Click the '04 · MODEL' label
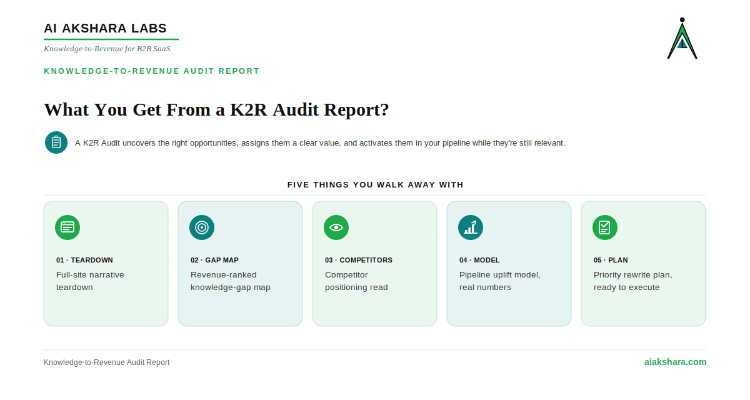Viewport: 750px width, 400px height. [479, 260]
